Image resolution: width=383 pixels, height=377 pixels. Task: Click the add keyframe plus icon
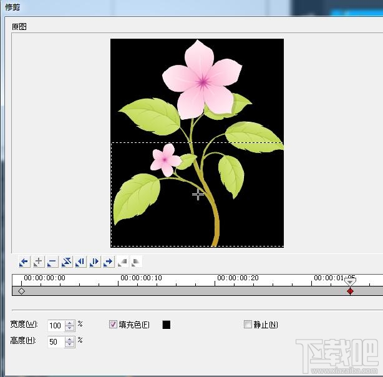(39, 262)
